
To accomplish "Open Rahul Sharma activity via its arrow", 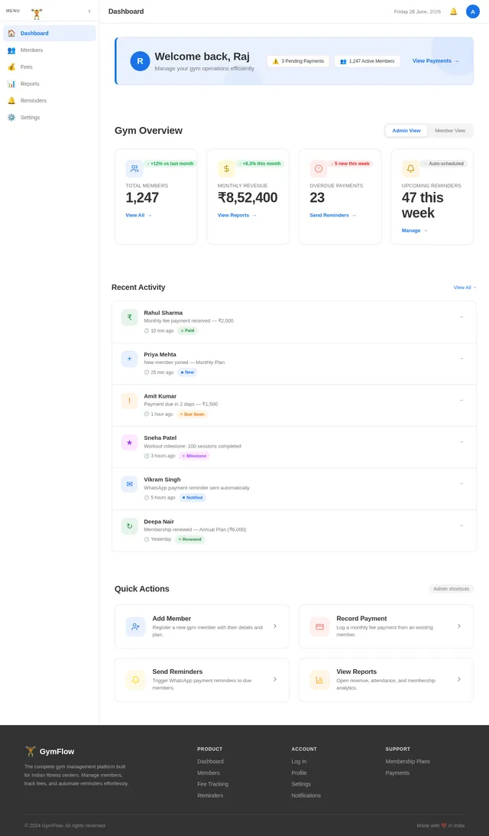I will (x=461, y=317).
